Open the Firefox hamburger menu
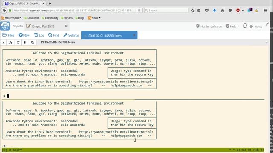The image size is (273, 153). point(265,11)
